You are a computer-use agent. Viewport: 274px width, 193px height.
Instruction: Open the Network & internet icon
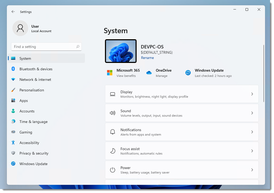[x=13, y=80]
